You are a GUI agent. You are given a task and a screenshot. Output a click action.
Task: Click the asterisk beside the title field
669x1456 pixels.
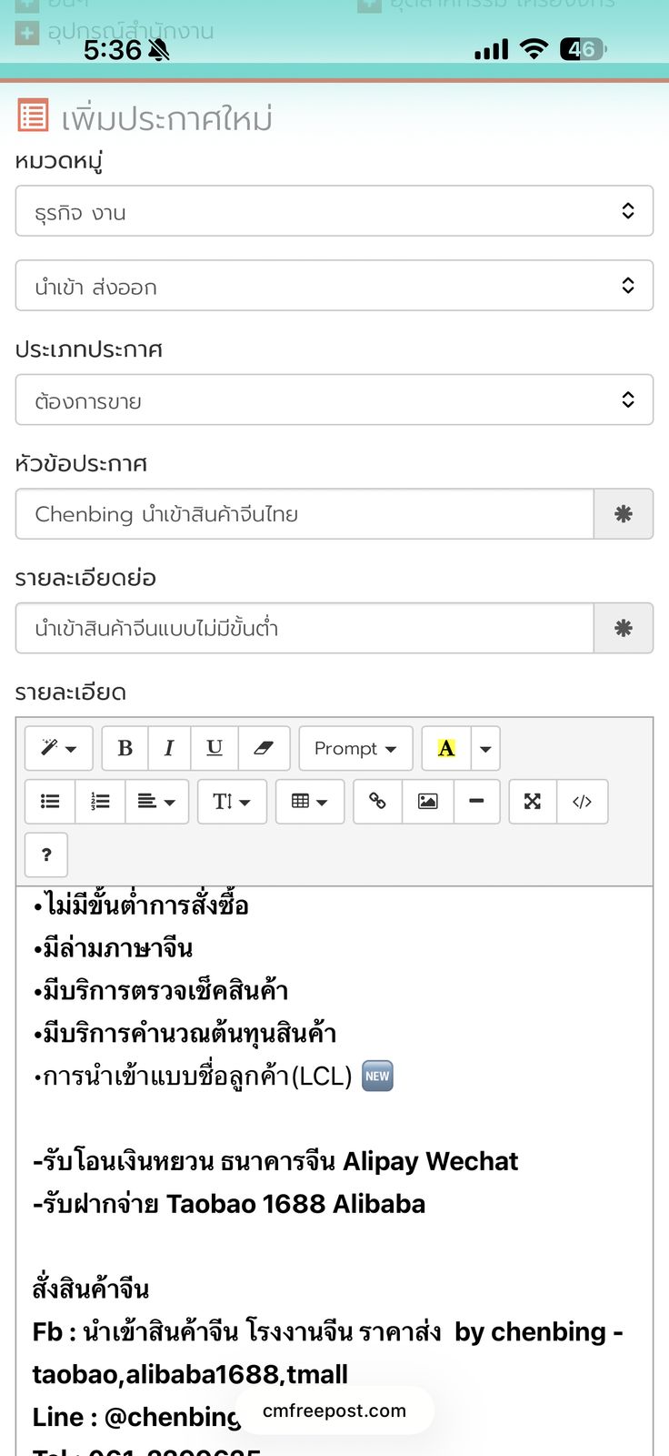click(x=624, y=514)
